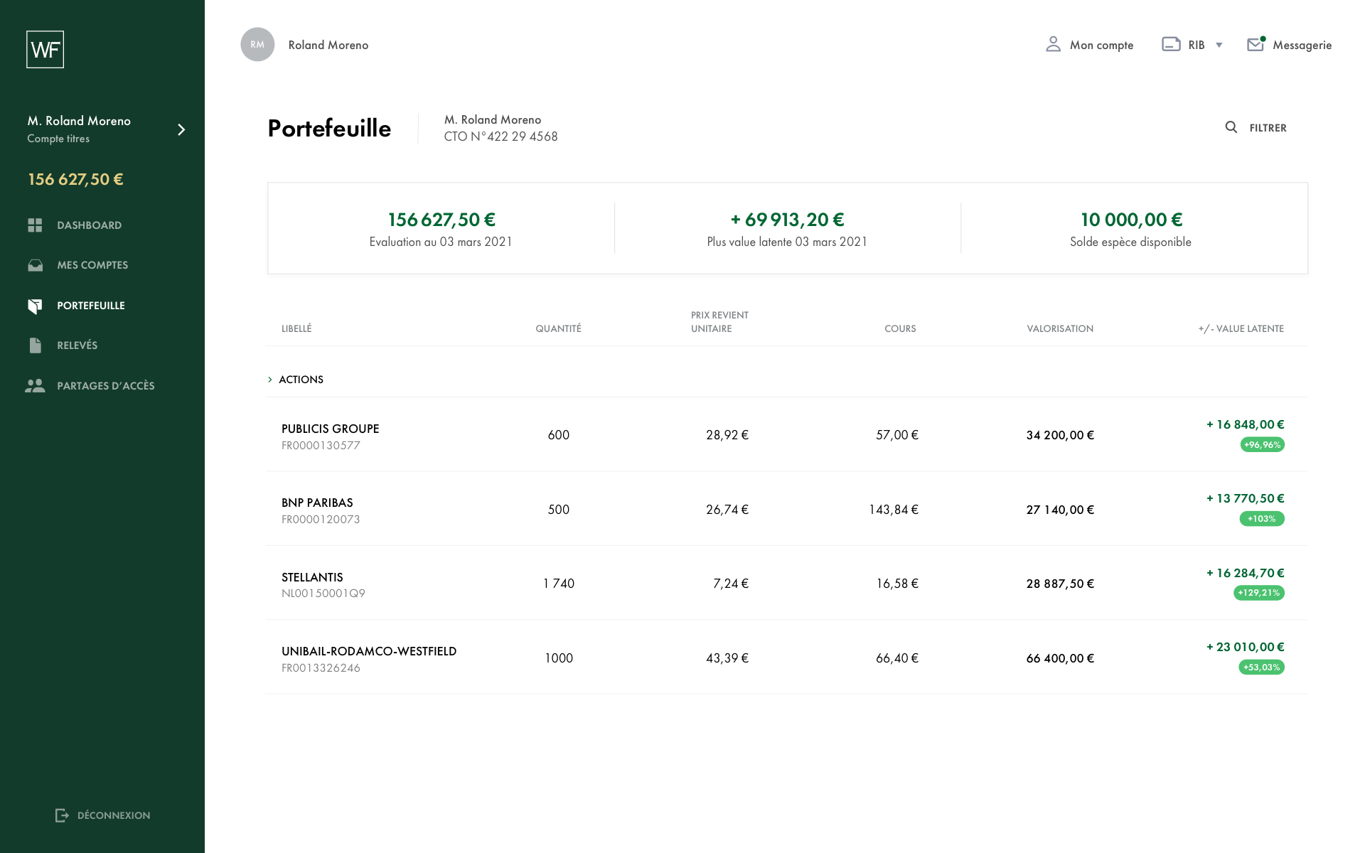Click ISIN code NL00150001Q9
The width and height of the screenshot is (1365, 853).
tap(323, 594)
